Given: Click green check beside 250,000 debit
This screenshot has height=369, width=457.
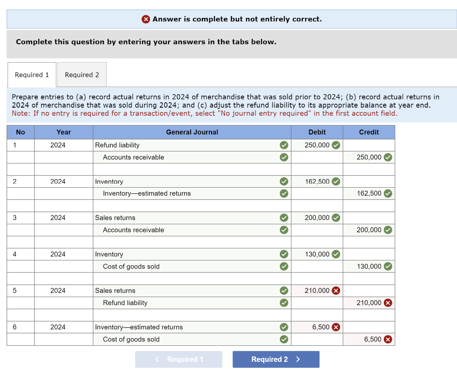Looking at the screenshot, I should coord(336,145).
